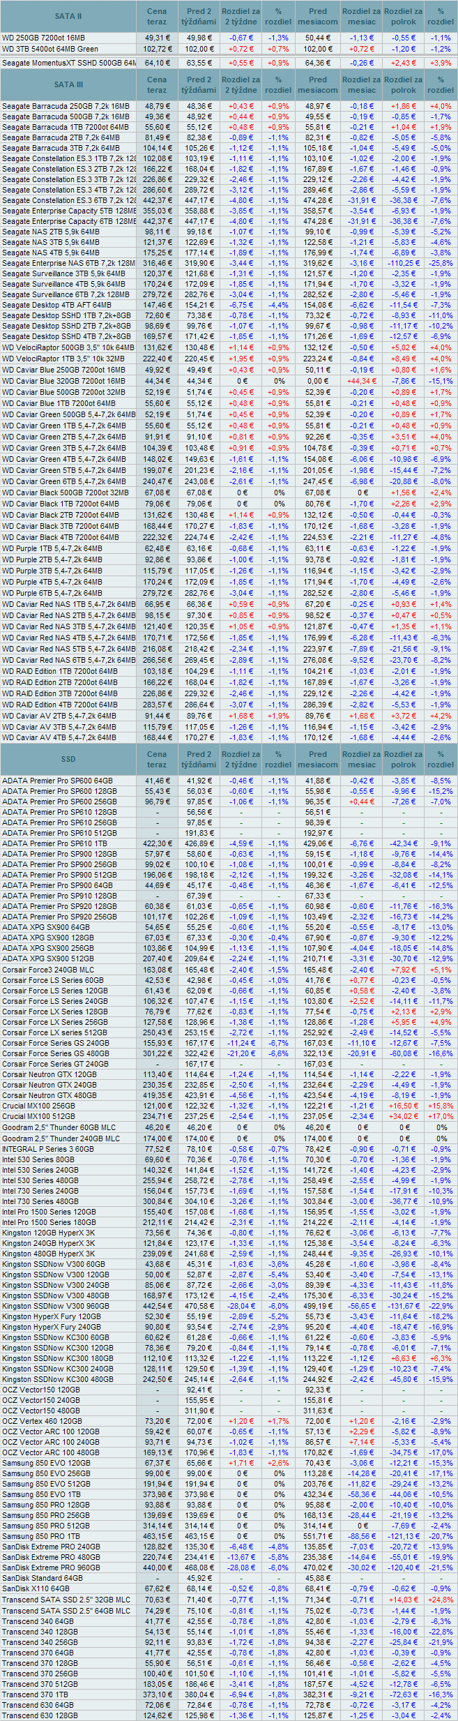Select Corsair Force Series GS 480GB name
The image size is (458, 1721).
point(56,1053)
